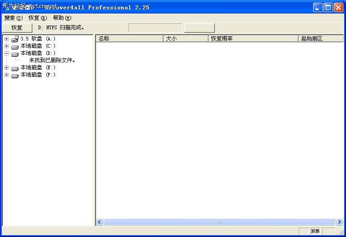The height and width of the screenshot is (237, 346).
Task: Click the floppy drive icon for A:
Action: (15, 39)
